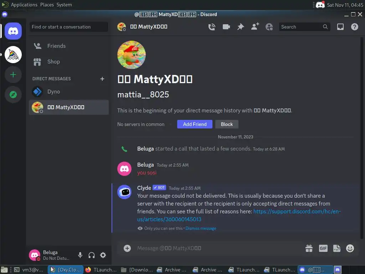Click Beluga's avatar next to message
Image resolution: width=365 pixels, height=274 pixels.
click(x=124, y=169)
